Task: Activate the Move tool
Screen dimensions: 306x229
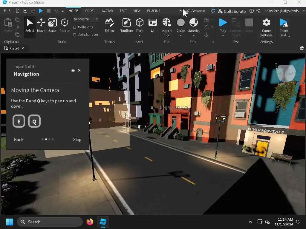Action: click(41, 26)
